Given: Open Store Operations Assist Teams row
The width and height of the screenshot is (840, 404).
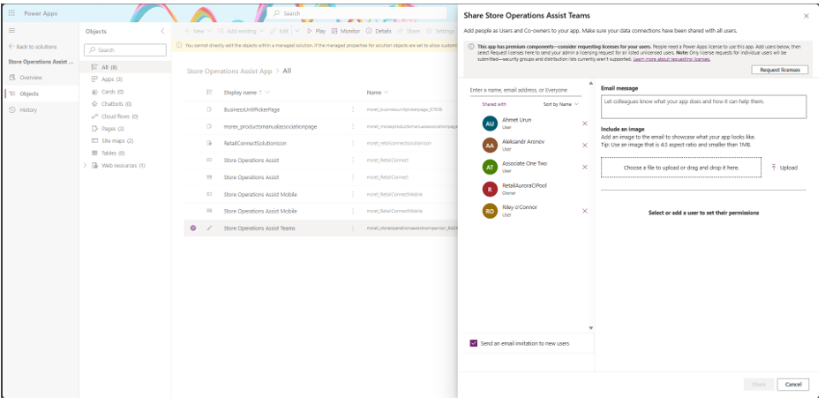Looking at the screenshot, I should (x=259, y=228).
